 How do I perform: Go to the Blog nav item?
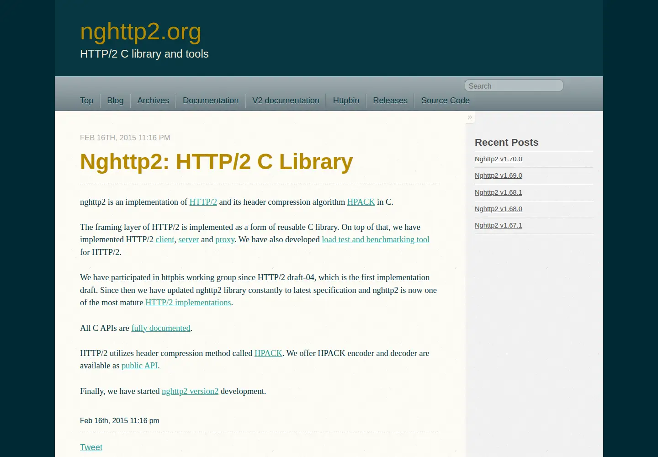tap(115, 101)
